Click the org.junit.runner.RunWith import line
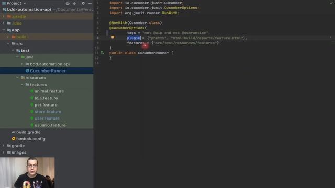 tap(144, 13)
